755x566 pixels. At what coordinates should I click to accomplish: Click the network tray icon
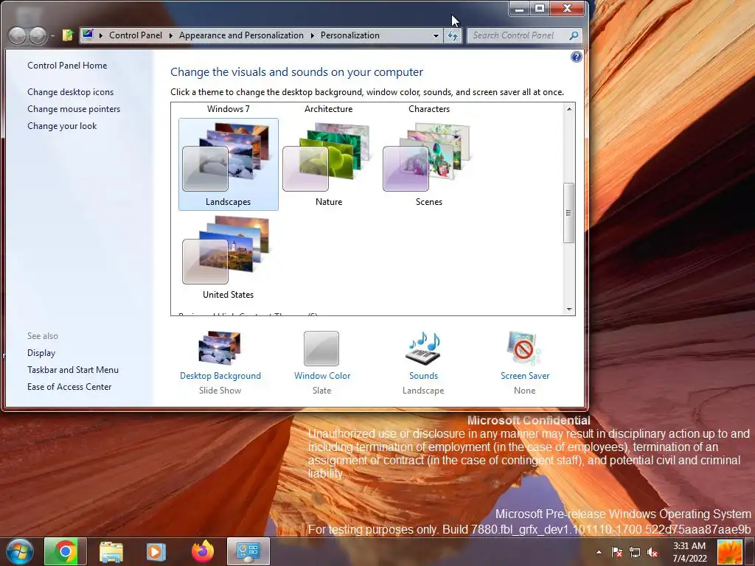(x=635, y=552)
